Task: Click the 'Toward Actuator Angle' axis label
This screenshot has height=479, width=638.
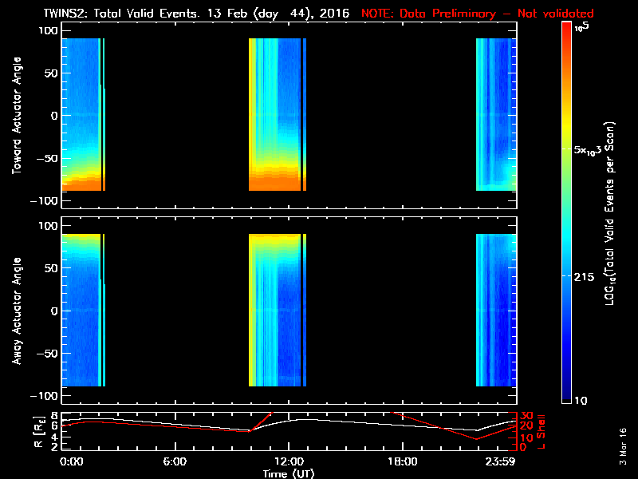Action: (14, 116)
